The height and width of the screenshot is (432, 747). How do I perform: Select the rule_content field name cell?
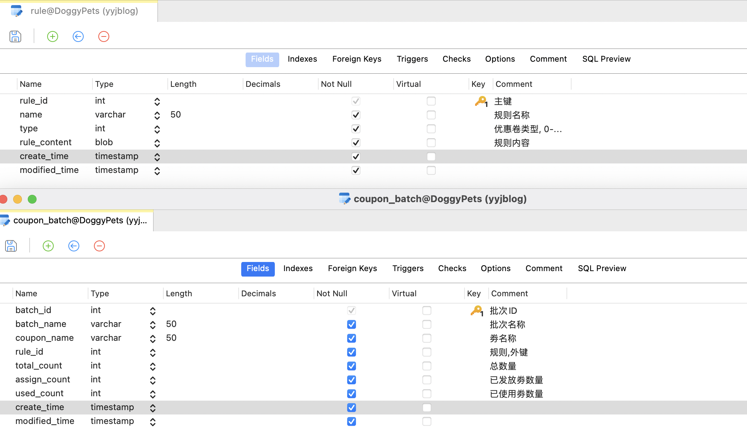point(46,143)
